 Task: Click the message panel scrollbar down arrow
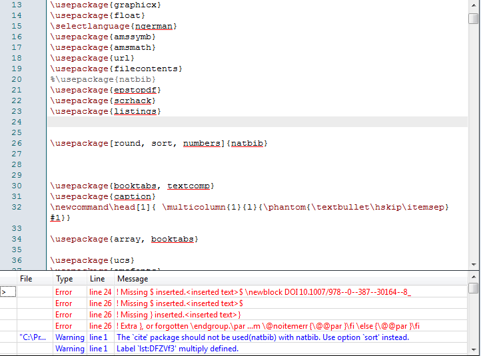pyautogui.click(x=474, y=349)
